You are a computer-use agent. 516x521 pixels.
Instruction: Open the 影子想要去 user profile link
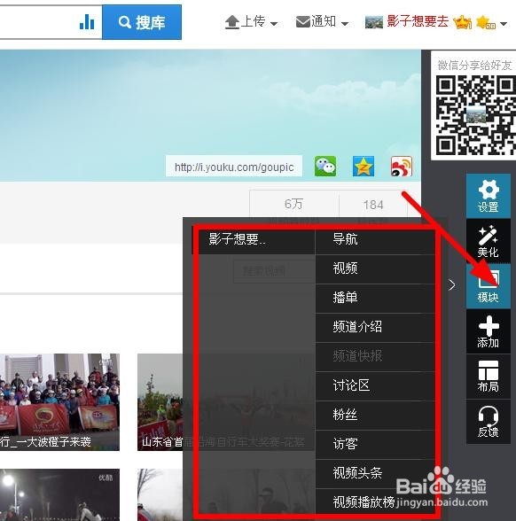click(418, 22)
